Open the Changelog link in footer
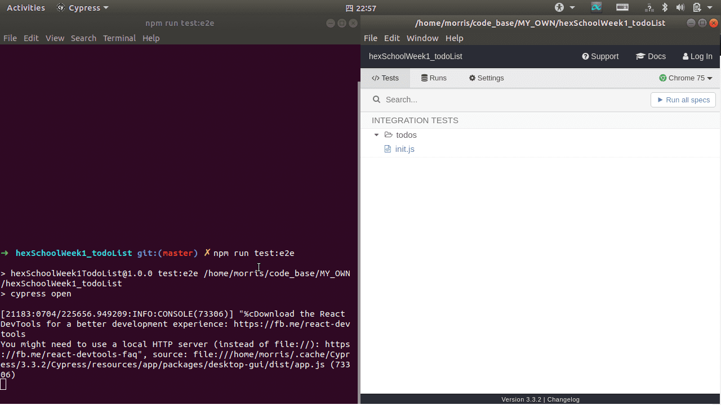The width and height of the screenshot is (721, 405). pos(563,399)
